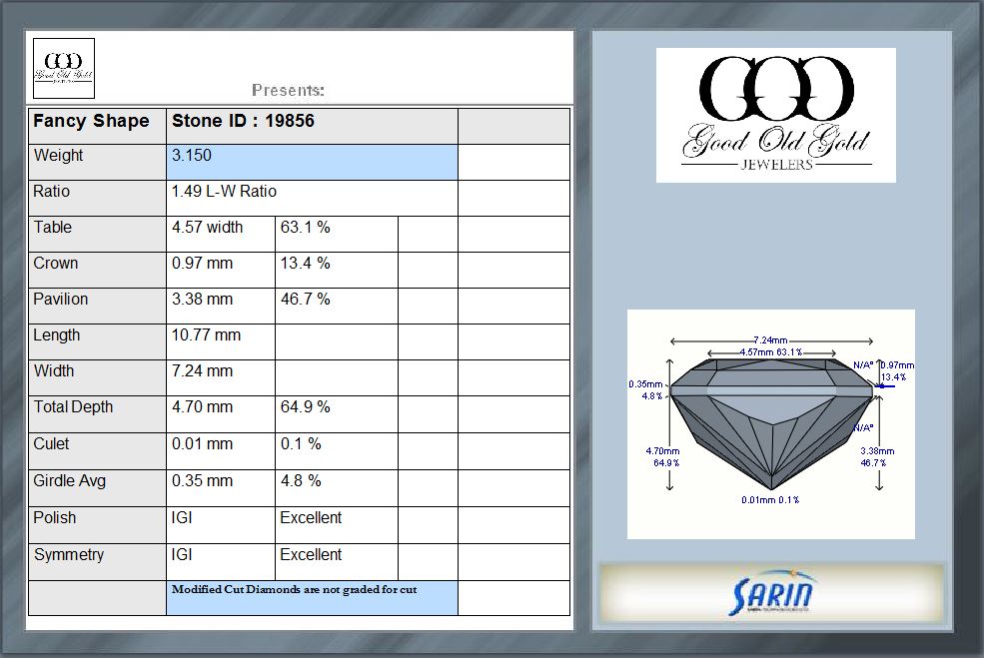Image resolution: width=984 pixels, height=658 pixels.
Task: Click the weight value 3.150
Action: 312,163
